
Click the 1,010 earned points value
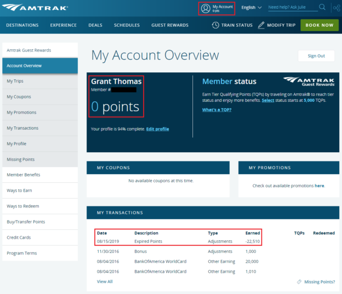(250, 272)
